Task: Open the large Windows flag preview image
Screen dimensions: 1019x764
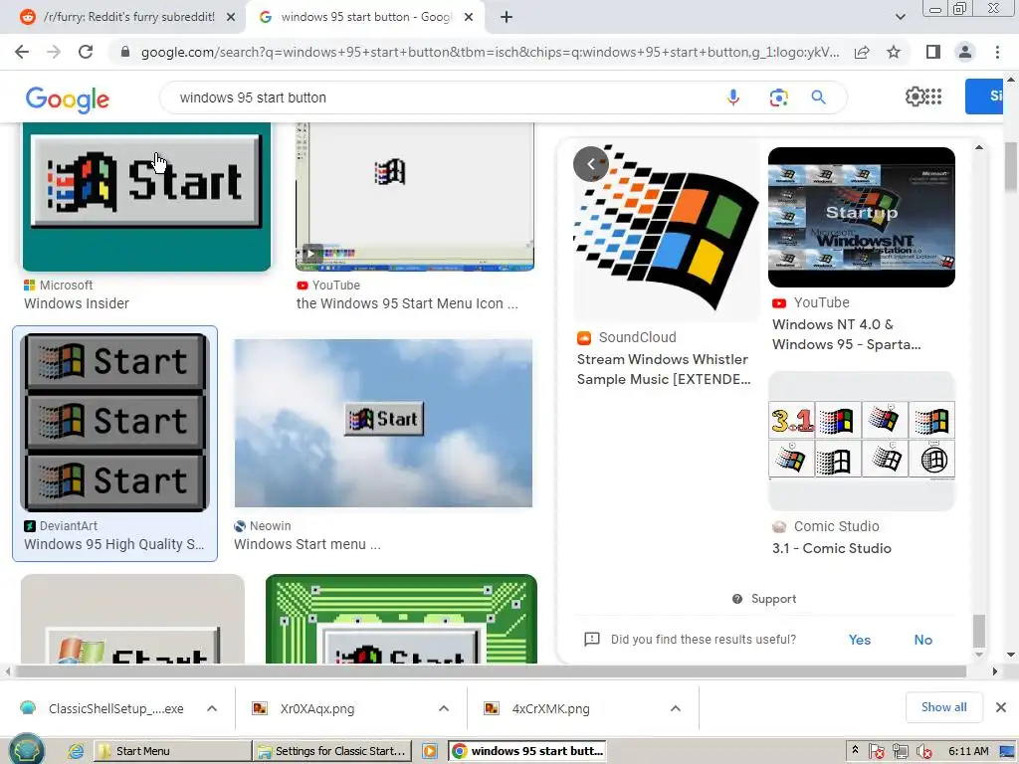Action: (666, 229)
